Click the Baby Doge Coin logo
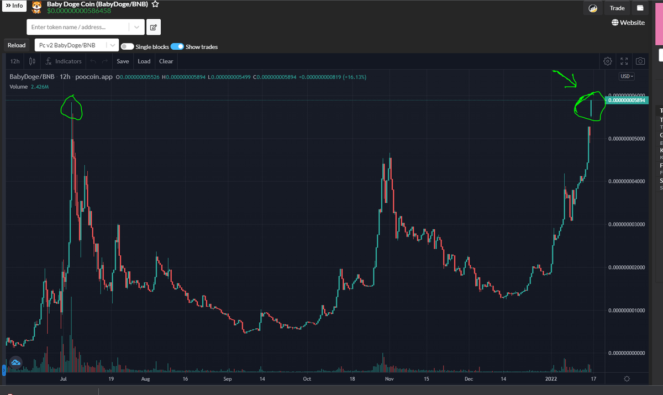Viewport: 663px width, 395px height. coord(36,7)
